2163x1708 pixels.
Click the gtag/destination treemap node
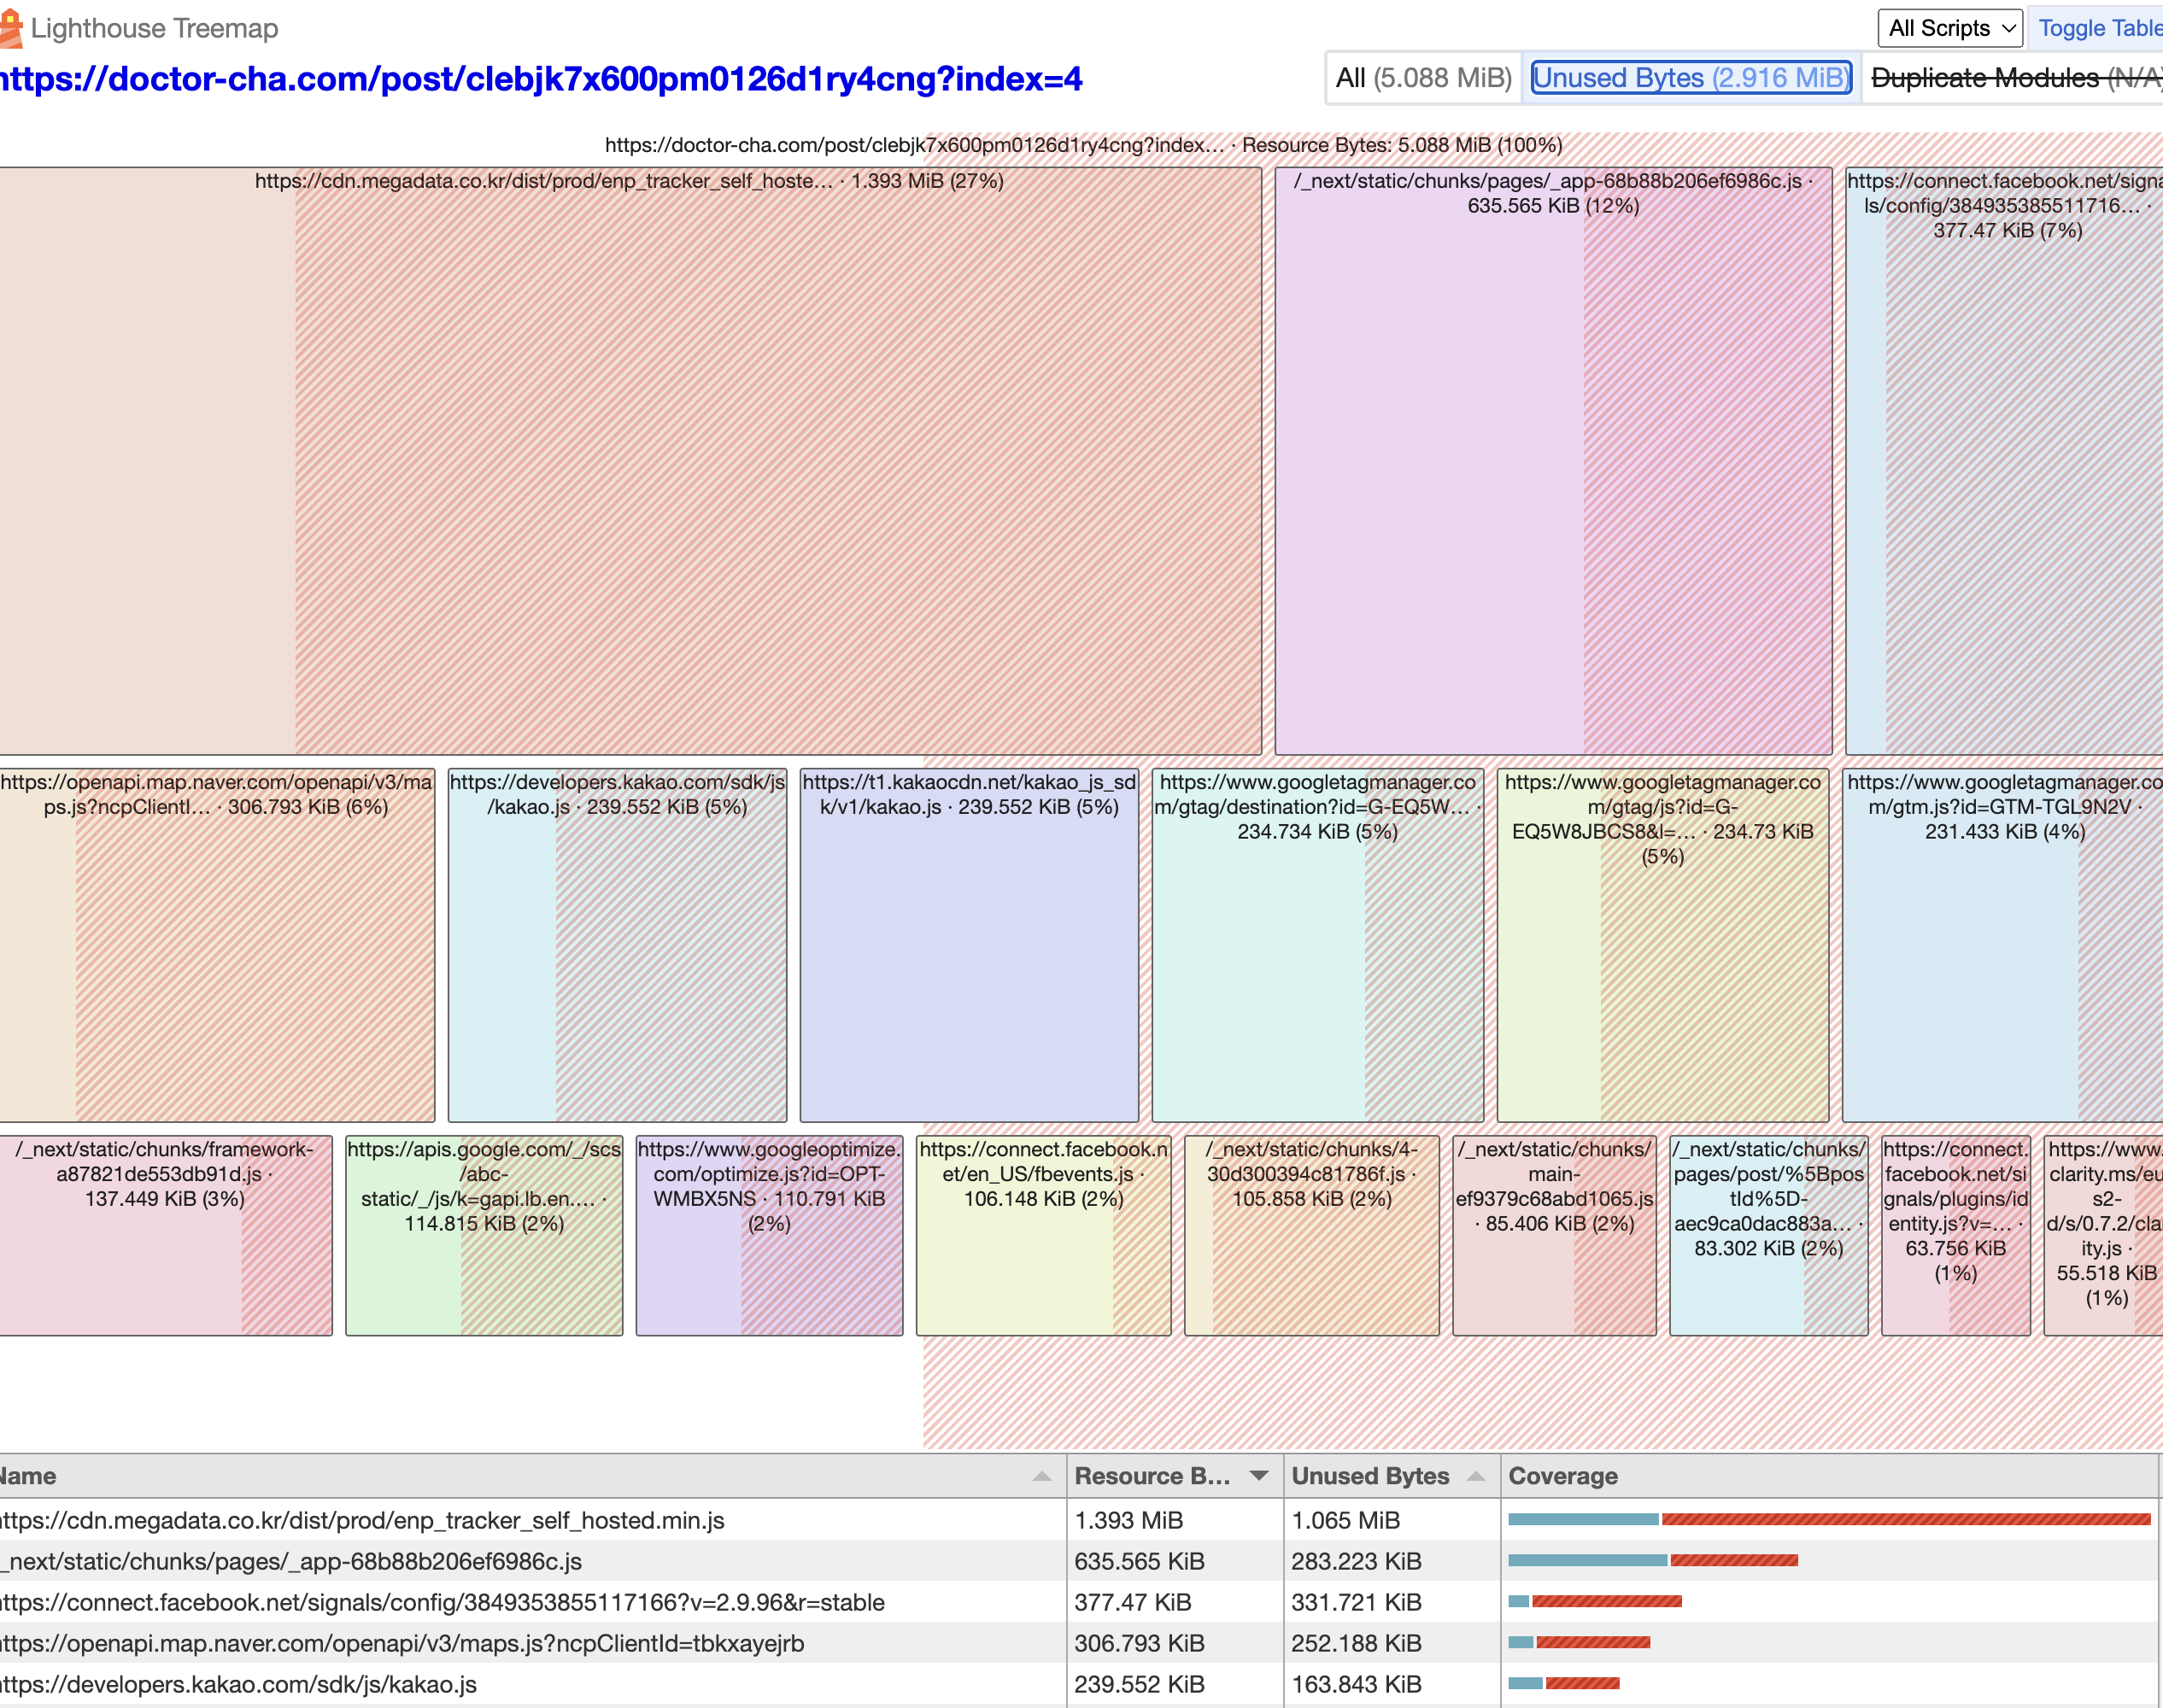tap(1317, 945)
